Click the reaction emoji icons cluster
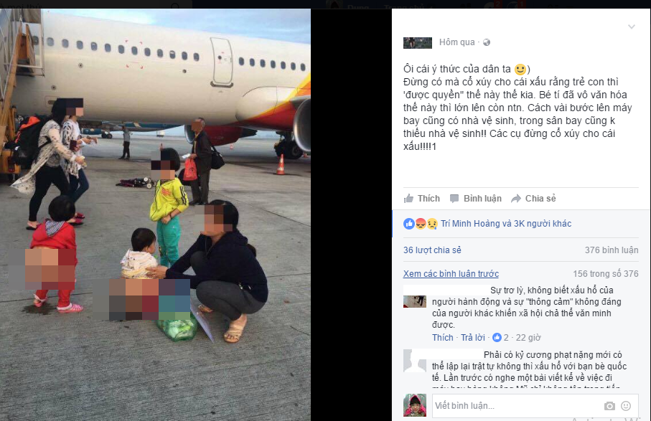Screen dimensions: 651x421 click(421, 224)
